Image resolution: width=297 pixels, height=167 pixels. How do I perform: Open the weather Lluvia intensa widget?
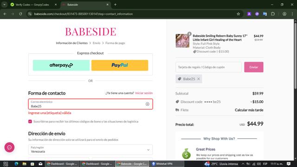(x=221, y=164)
